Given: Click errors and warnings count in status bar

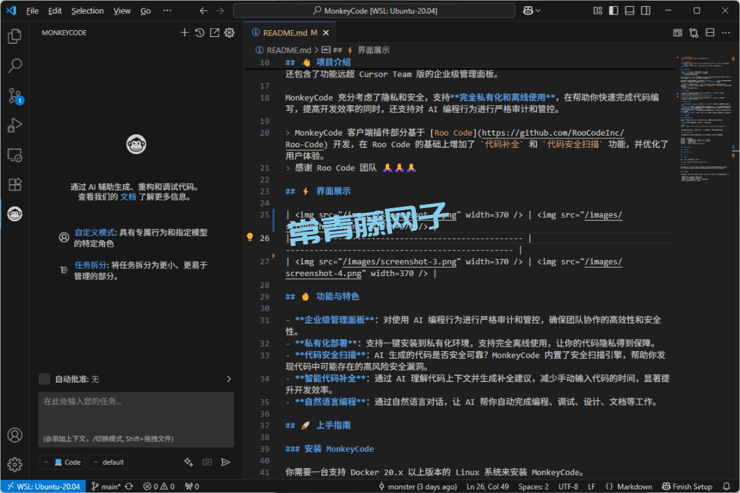Looking at the screenshot, I should tap(159, 486).
